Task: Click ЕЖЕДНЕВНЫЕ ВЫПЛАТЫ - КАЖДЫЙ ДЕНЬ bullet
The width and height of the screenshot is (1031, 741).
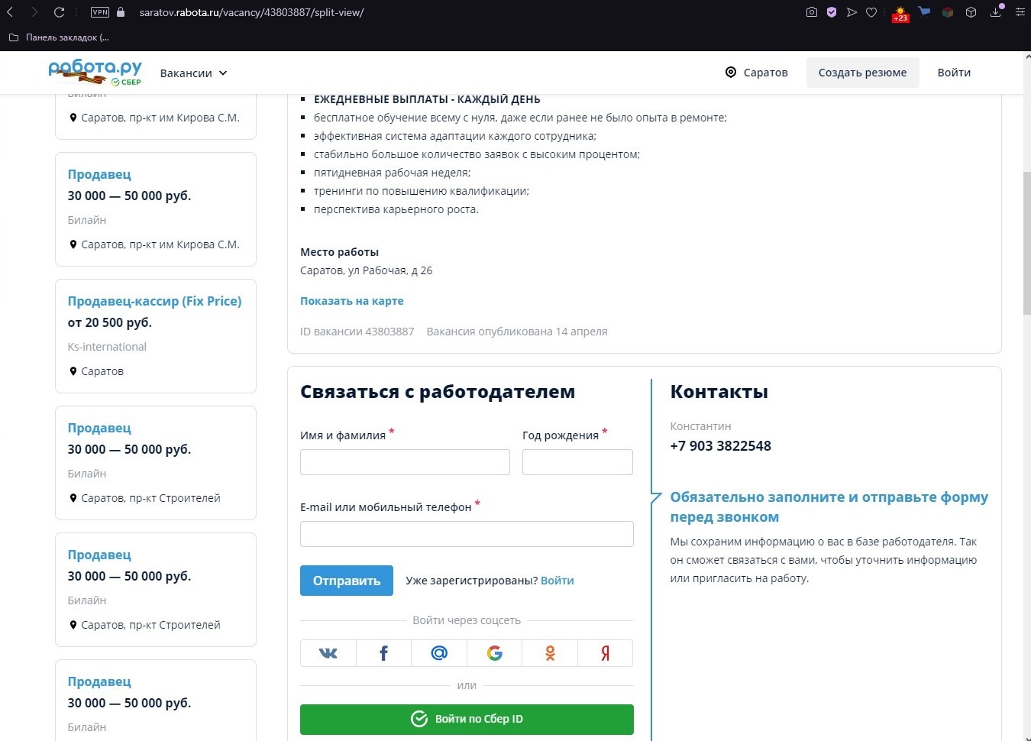Action: (x=427, y=99)
